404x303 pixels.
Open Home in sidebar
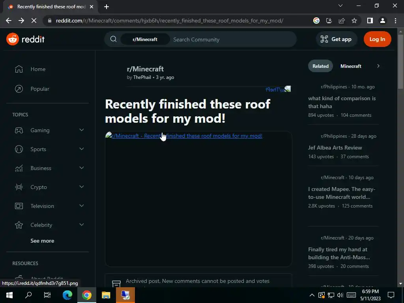tap(38, 69)
